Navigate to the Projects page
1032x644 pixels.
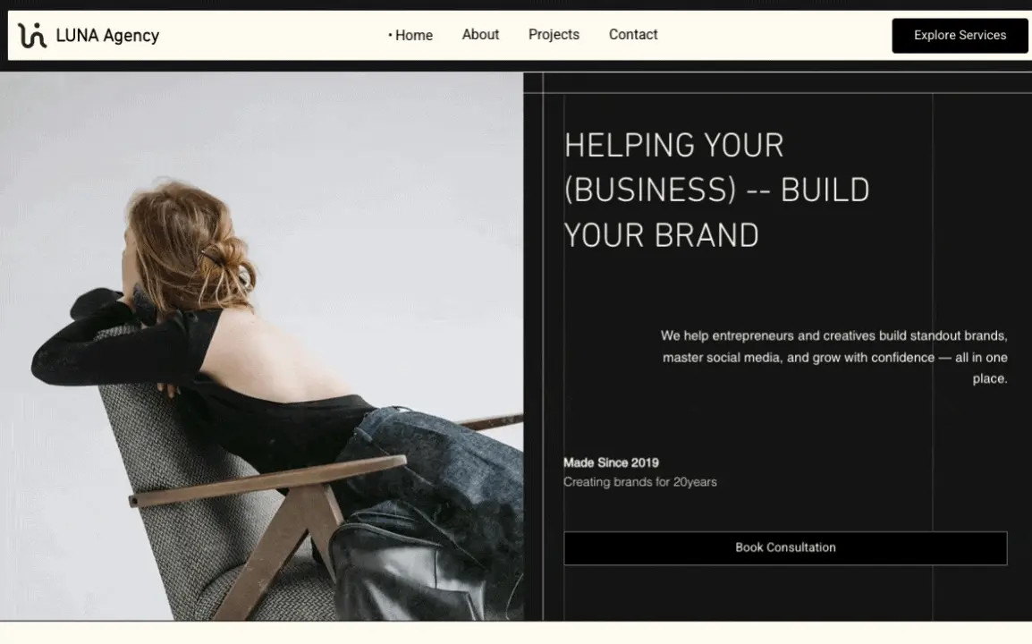click(x=554, y=35)
